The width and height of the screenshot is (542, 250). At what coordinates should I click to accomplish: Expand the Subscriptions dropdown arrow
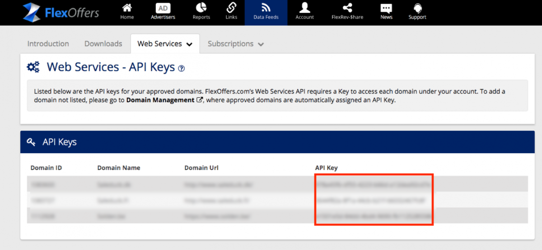click(261, 44)
